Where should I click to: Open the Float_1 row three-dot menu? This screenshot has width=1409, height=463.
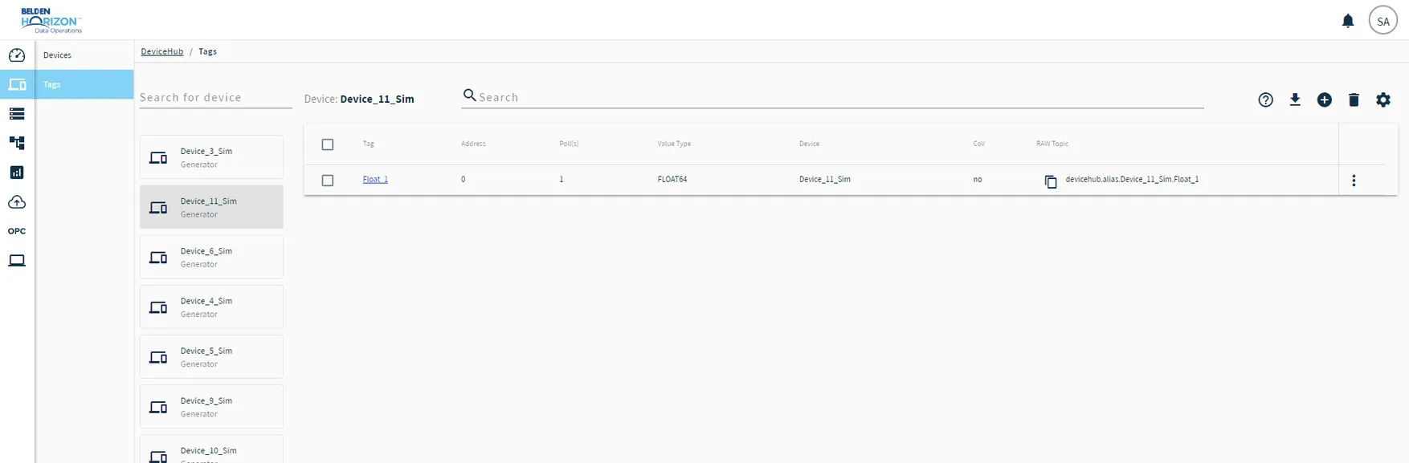coord(1354,181)
